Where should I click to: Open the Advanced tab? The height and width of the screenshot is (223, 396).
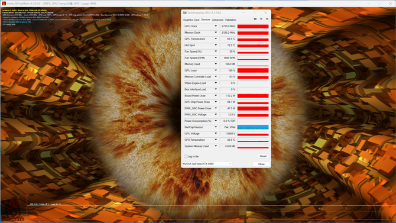coord(218,20)
